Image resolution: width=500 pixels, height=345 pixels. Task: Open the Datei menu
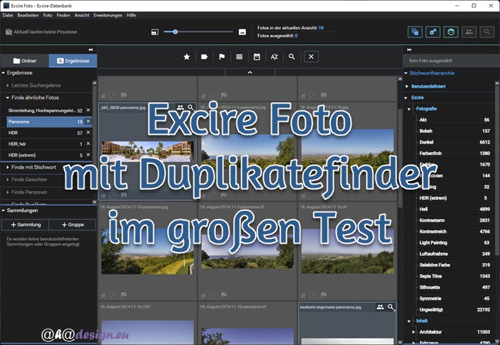click(7, 15)
